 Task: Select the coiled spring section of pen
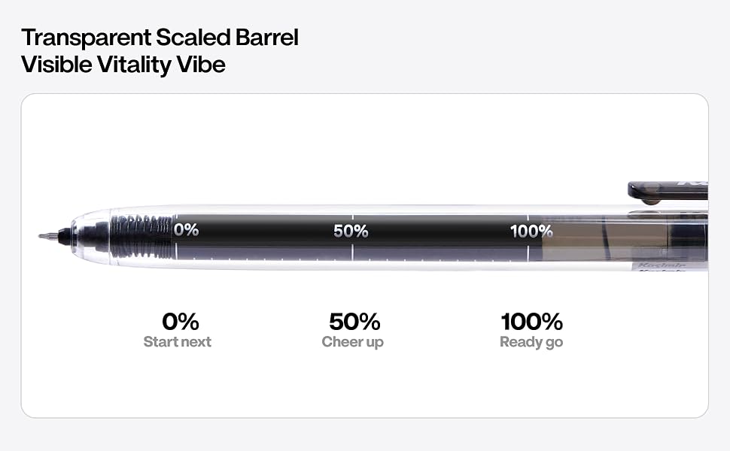tap(142, 236)
